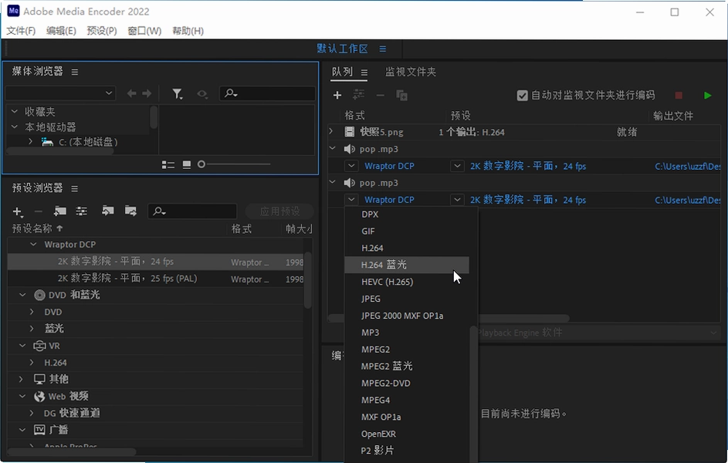The width and height of the screenshot is (728, 463).
Task: Add source with queue plus icon
Action: pos(337,95)
